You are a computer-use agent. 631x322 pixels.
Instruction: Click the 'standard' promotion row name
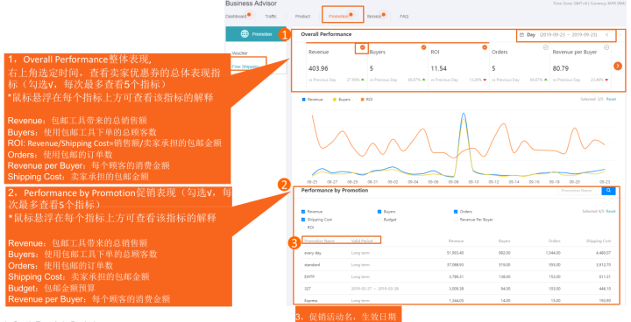coord(312,265)
